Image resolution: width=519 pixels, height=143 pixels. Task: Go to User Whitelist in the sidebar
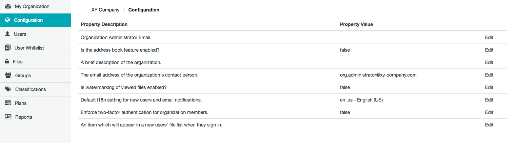tap(29, 48)
